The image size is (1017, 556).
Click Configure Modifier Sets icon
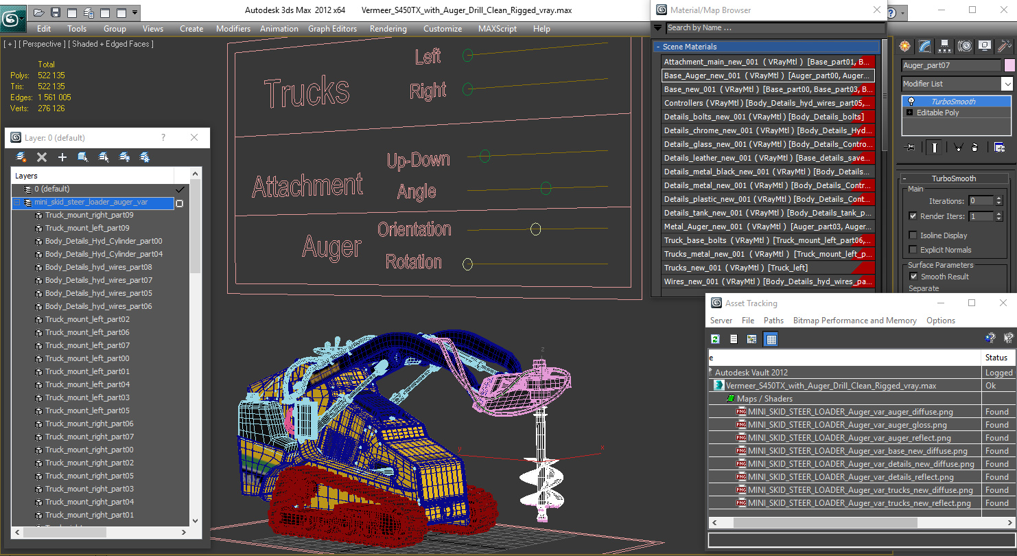[x=999, y=147]
